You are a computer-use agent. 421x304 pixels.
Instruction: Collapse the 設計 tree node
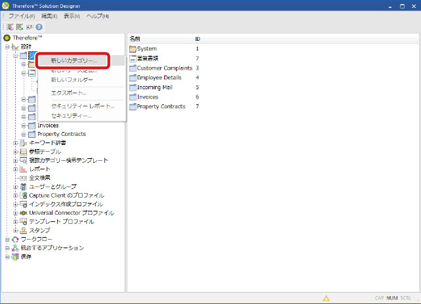point(8,47)
